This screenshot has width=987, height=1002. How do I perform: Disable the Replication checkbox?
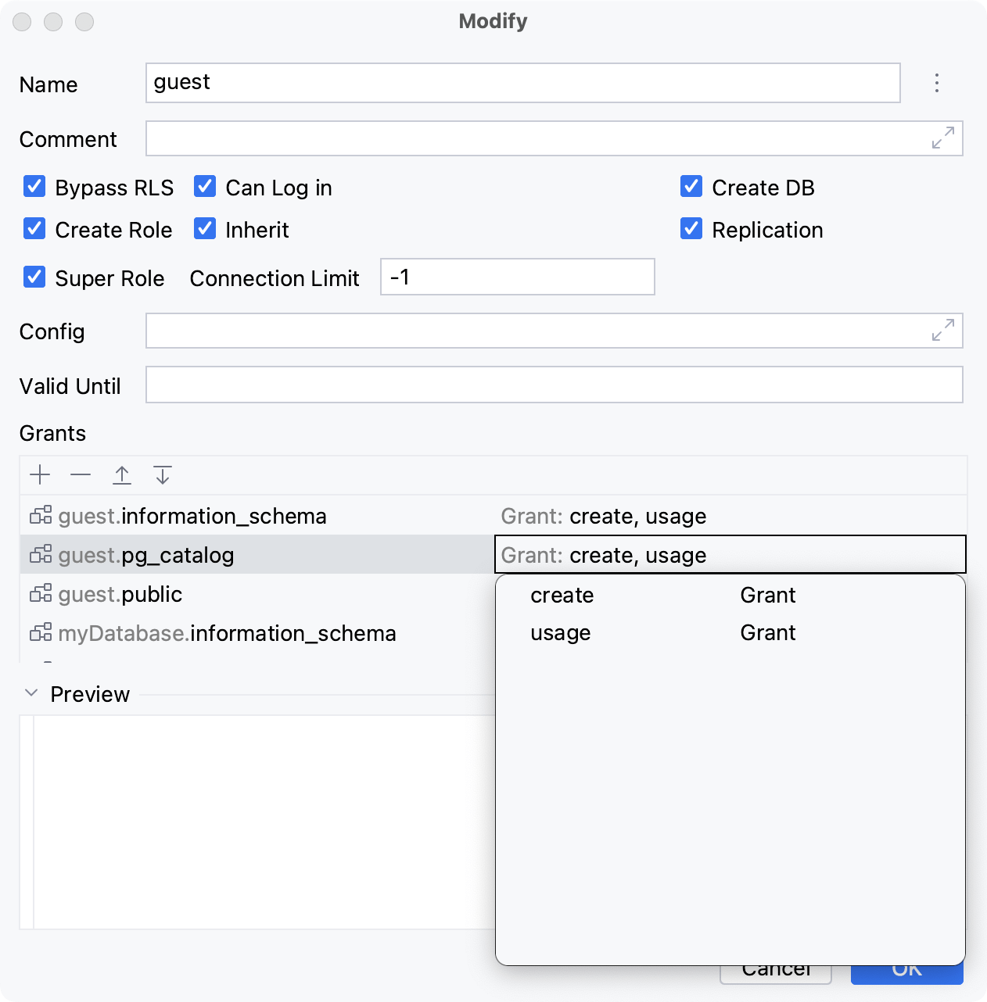pyautogui.click(x=691, y=228)
